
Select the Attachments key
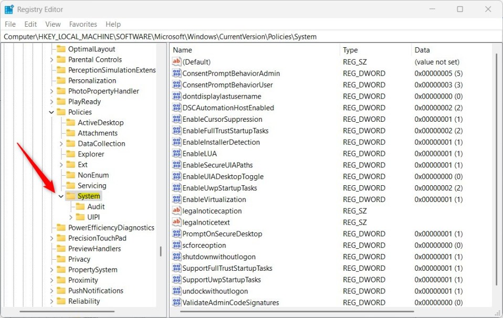(x=98, y=133)
